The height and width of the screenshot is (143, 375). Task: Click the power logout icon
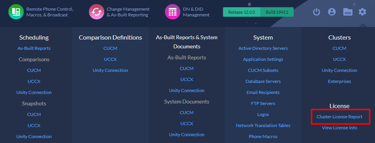click(x=317, y=12)
